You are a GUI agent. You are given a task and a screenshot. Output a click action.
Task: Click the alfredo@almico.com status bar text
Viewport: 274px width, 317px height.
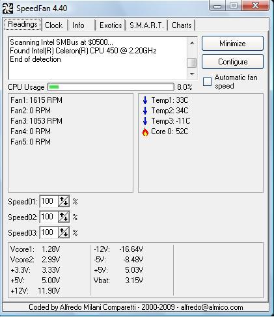click(212, 307)
